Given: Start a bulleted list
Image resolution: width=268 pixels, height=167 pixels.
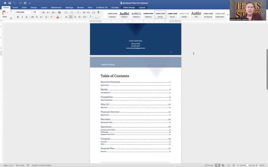Looking at the screenshot, I should point(66,12).
